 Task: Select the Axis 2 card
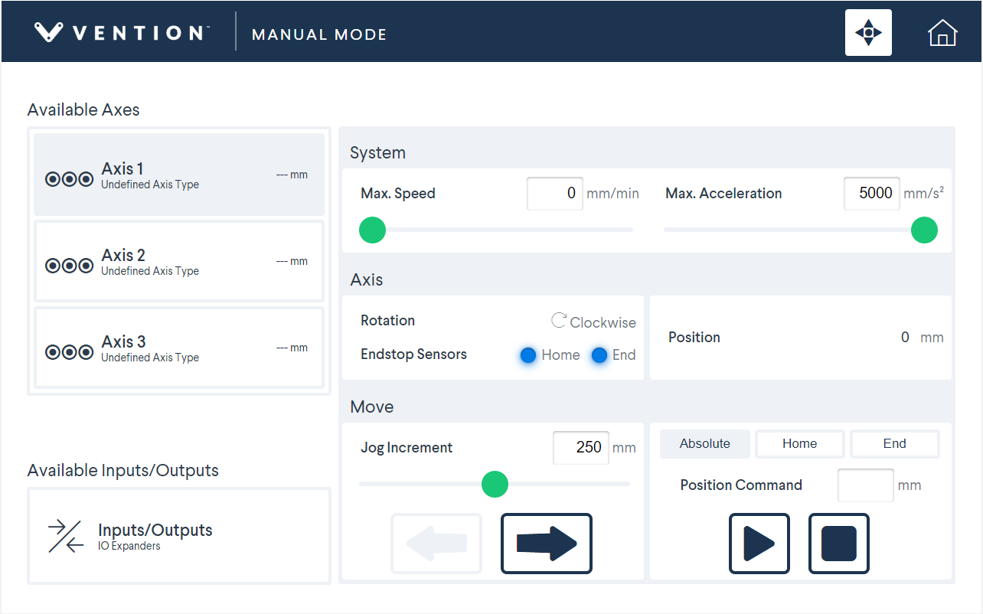tap(179, 261)
